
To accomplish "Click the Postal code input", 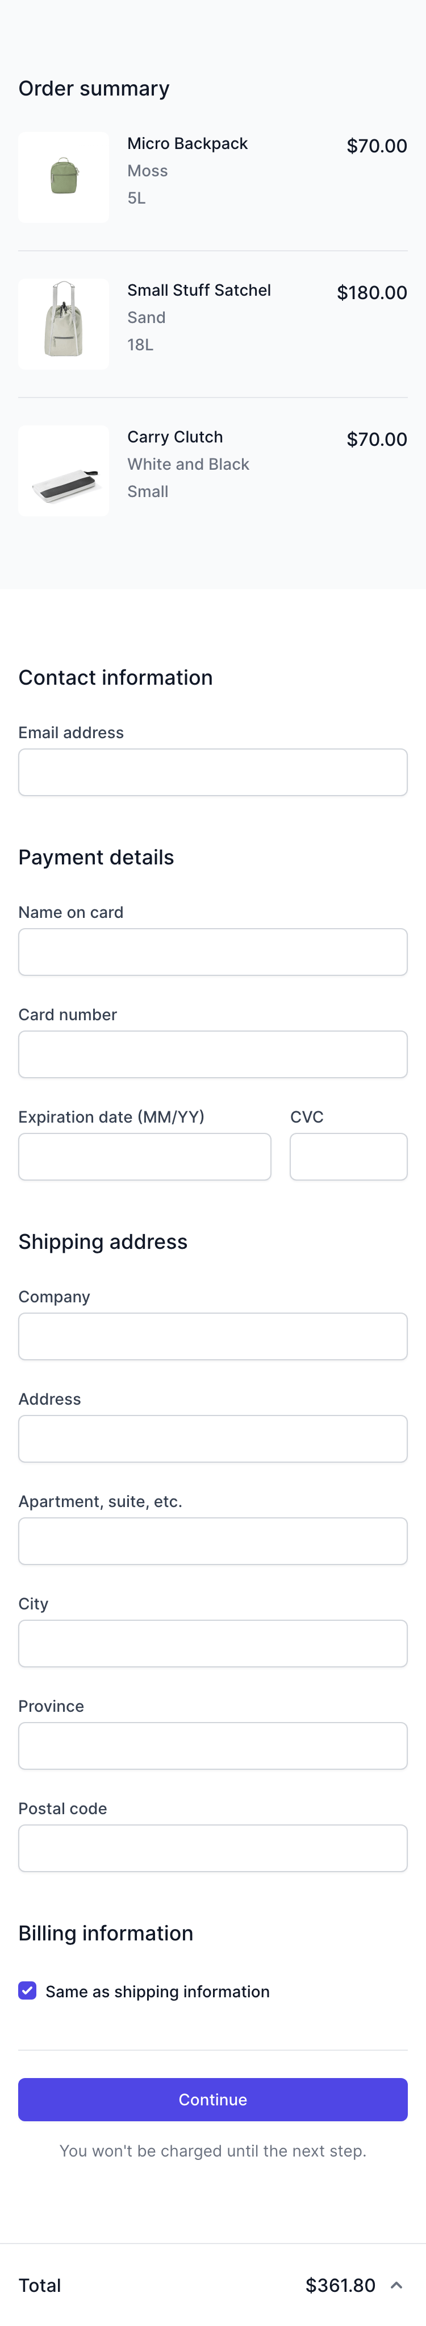I will click(x=213, y=1848).
